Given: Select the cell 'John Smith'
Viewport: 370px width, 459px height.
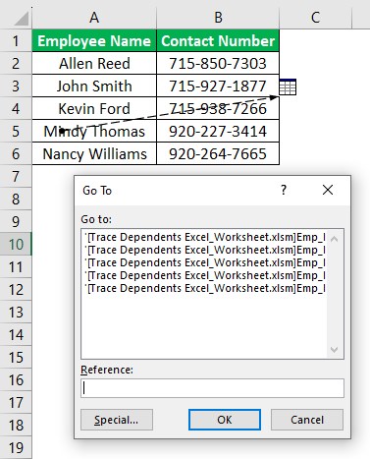Looking at the screenshot, I should (94, 86).
